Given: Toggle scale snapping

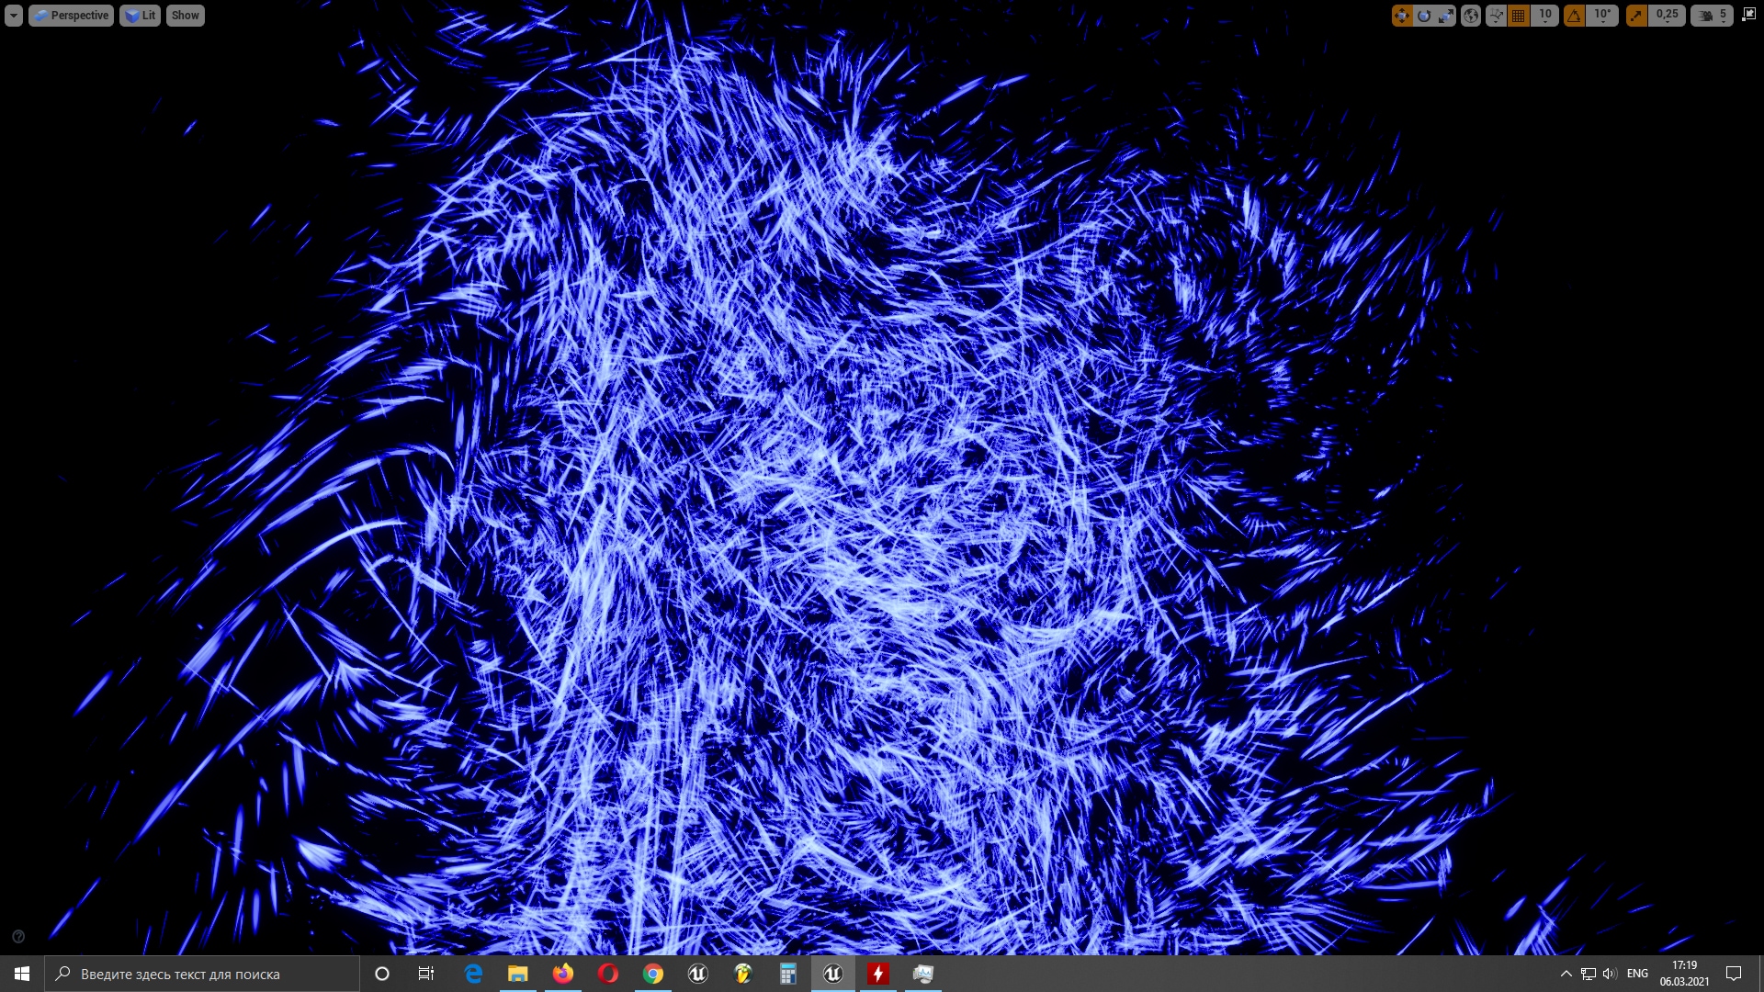Looking at the screenshot, I should tap(1636, 16).
